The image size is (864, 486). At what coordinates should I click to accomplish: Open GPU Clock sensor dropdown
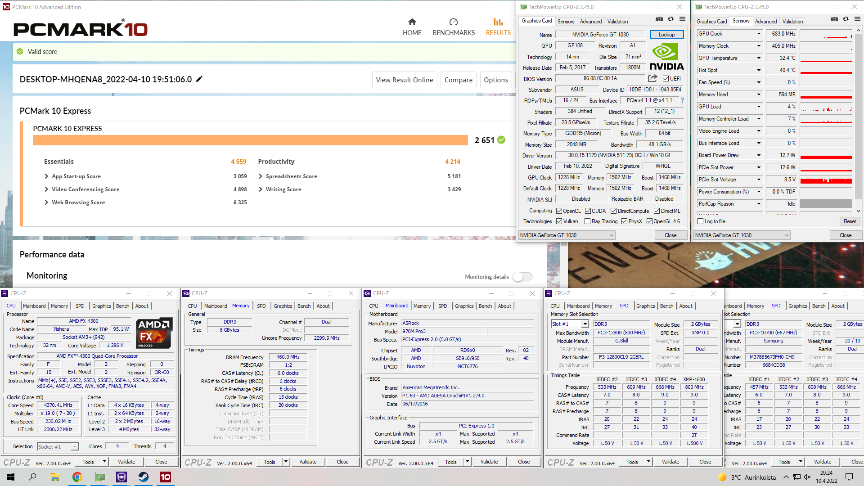[x=759, y=34]
